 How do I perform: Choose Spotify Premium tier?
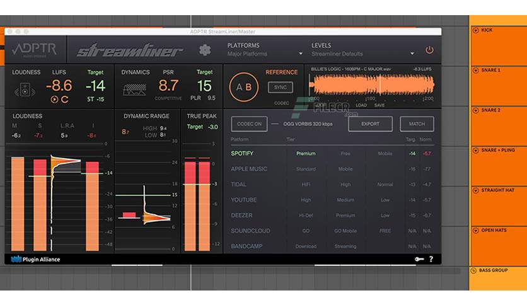coord(306,154)
